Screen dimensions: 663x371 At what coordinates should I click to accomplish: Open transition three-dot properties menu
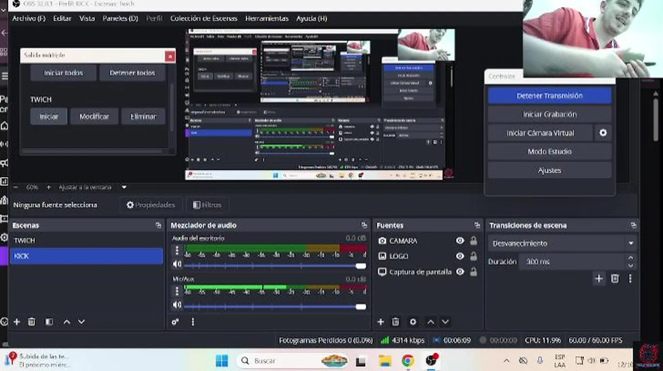630,278
